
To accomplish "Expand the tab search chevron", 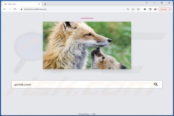I will click(x=147, y=3).
